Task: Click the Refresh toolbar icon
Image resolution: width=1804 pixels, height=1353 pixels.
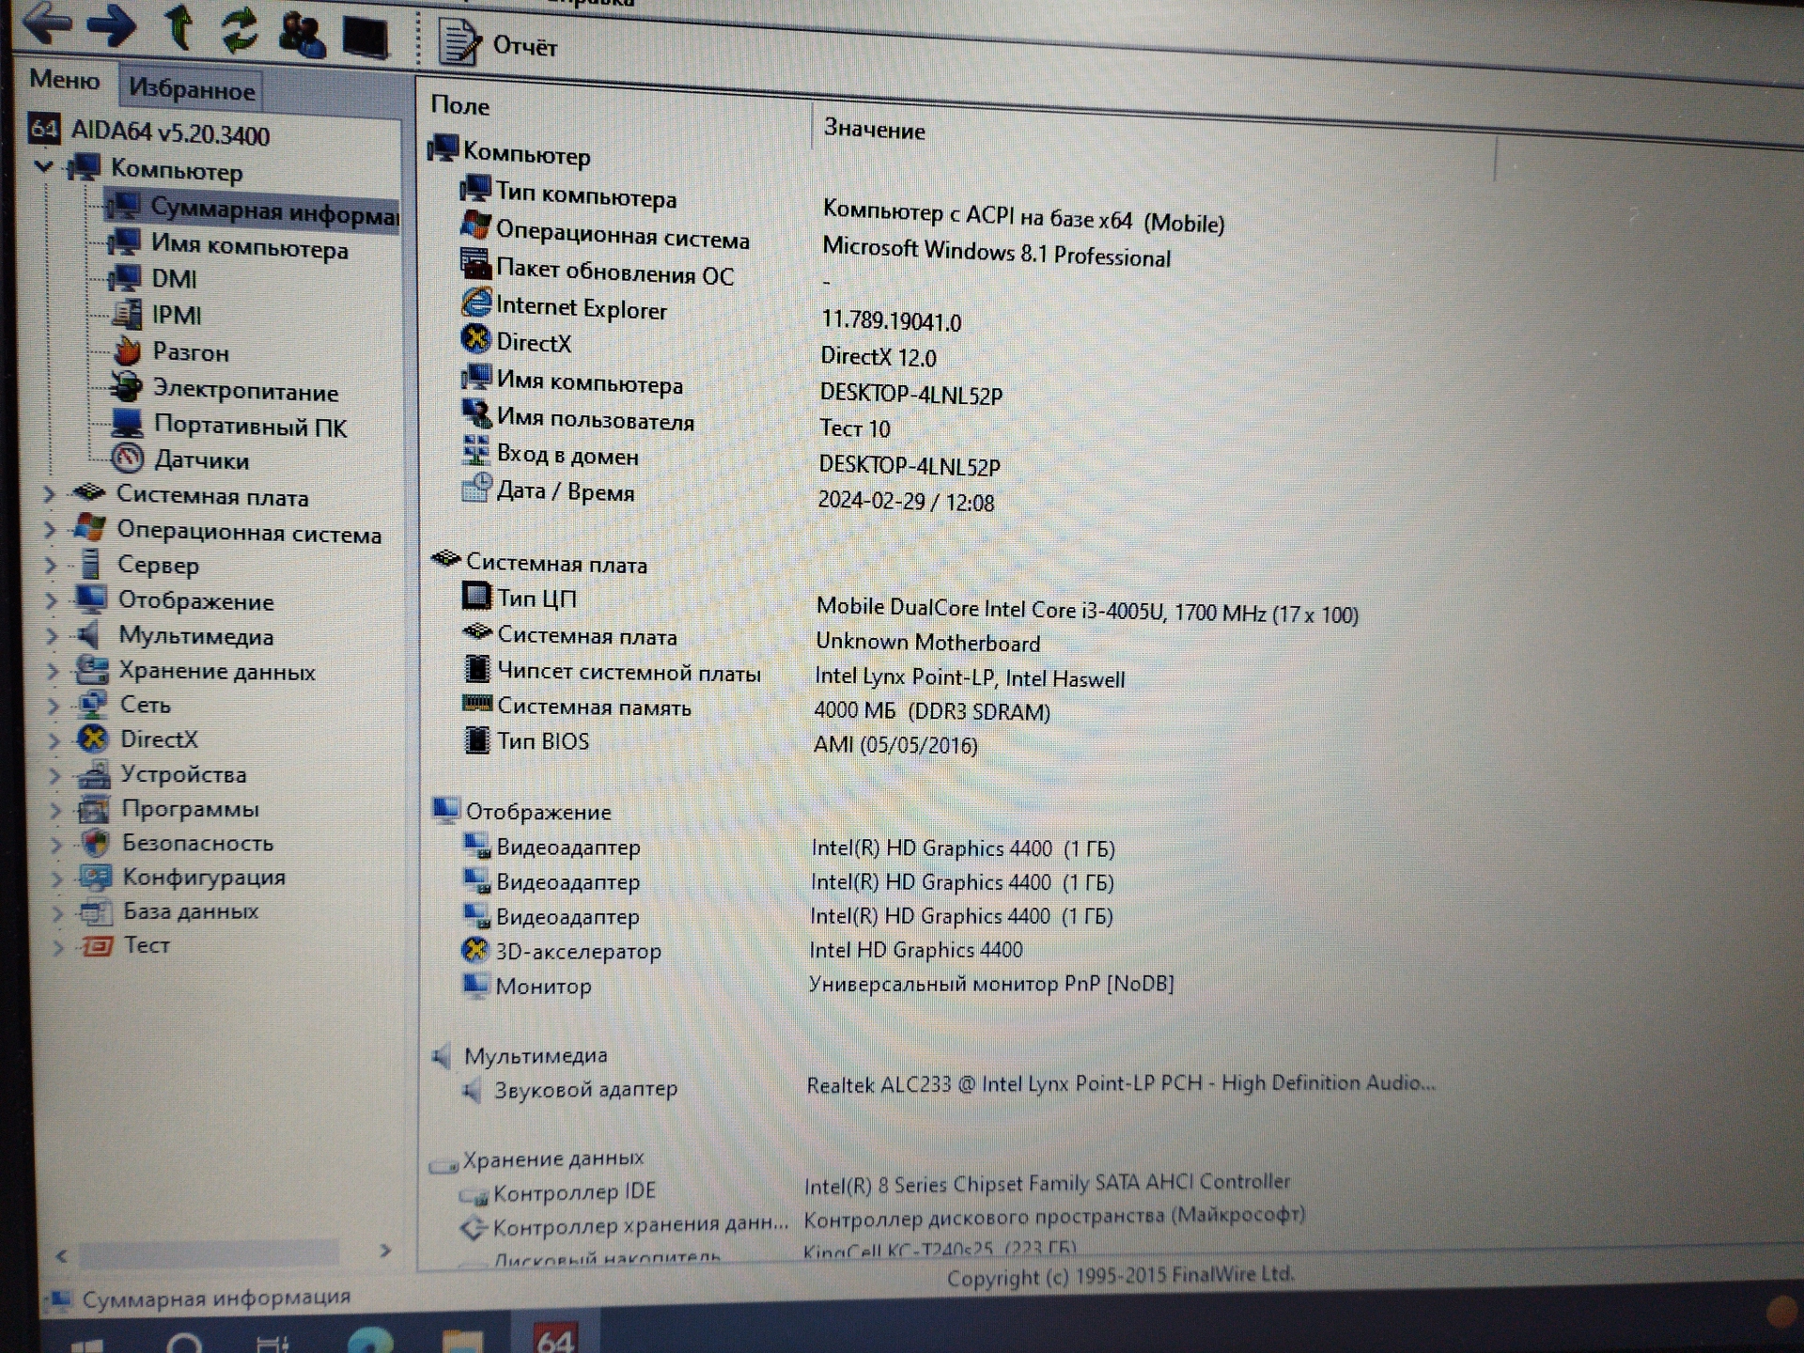Action: [240, 29]
